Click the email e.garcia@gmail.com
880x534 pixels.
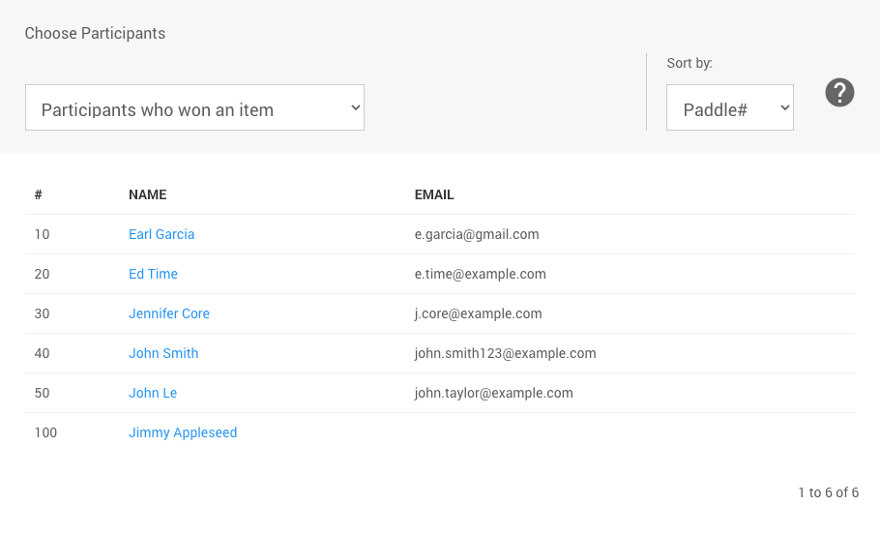tap(477, 234)
